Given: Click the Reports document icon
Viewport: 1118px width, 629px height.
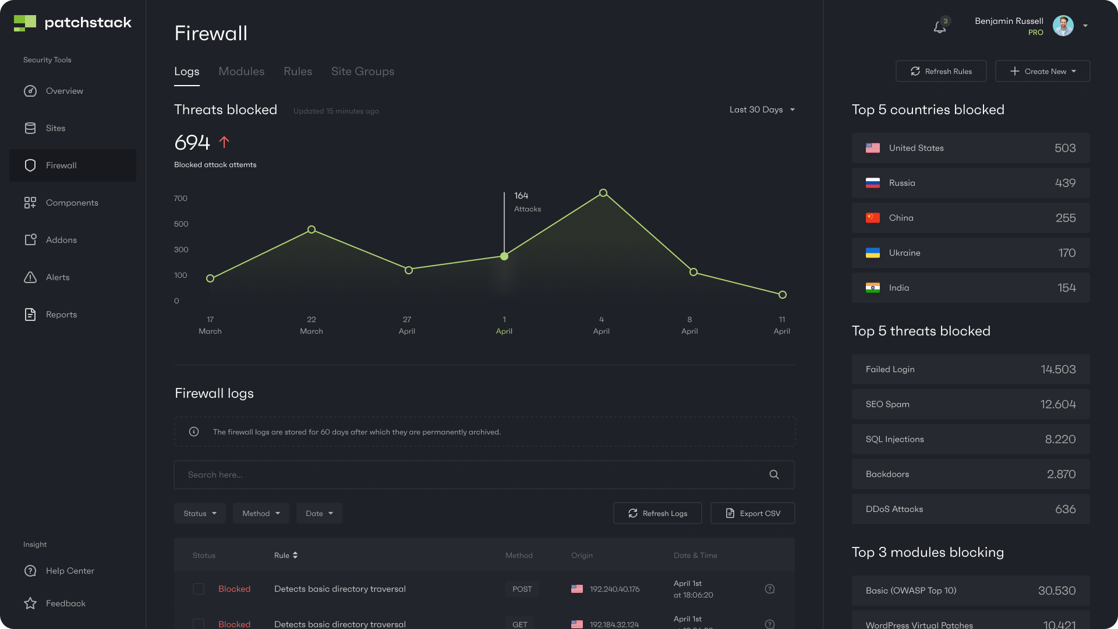Looking at the screenshot, I should pyautogui.click(x=30, y=314).
